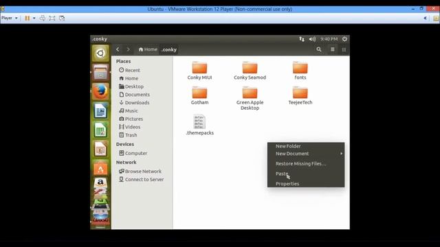
Task: Click the search icon in Files toolbar
Action: pos(319,49)
